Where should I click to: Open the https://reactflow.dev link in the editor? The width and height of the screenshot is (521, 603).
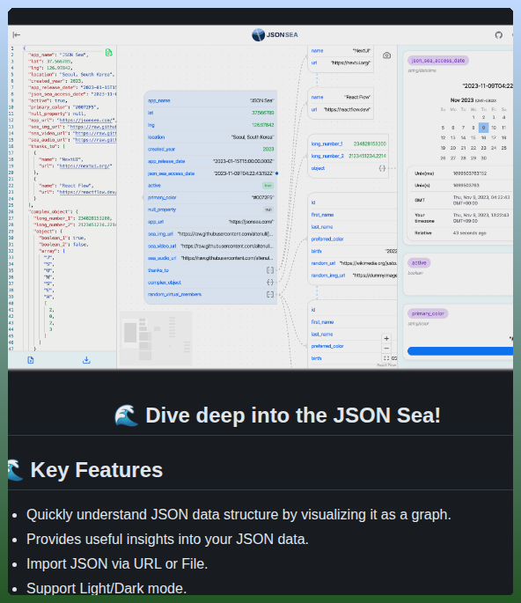click(86, 192)
